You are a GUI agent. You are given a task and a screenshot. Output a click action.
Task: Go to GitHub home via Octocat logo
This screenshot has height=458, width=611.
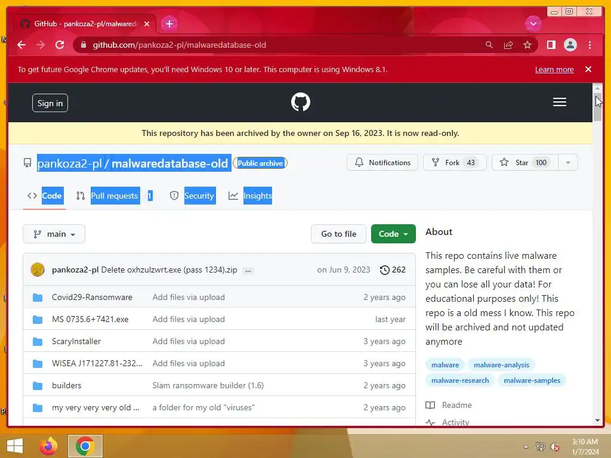pos(301,102)
